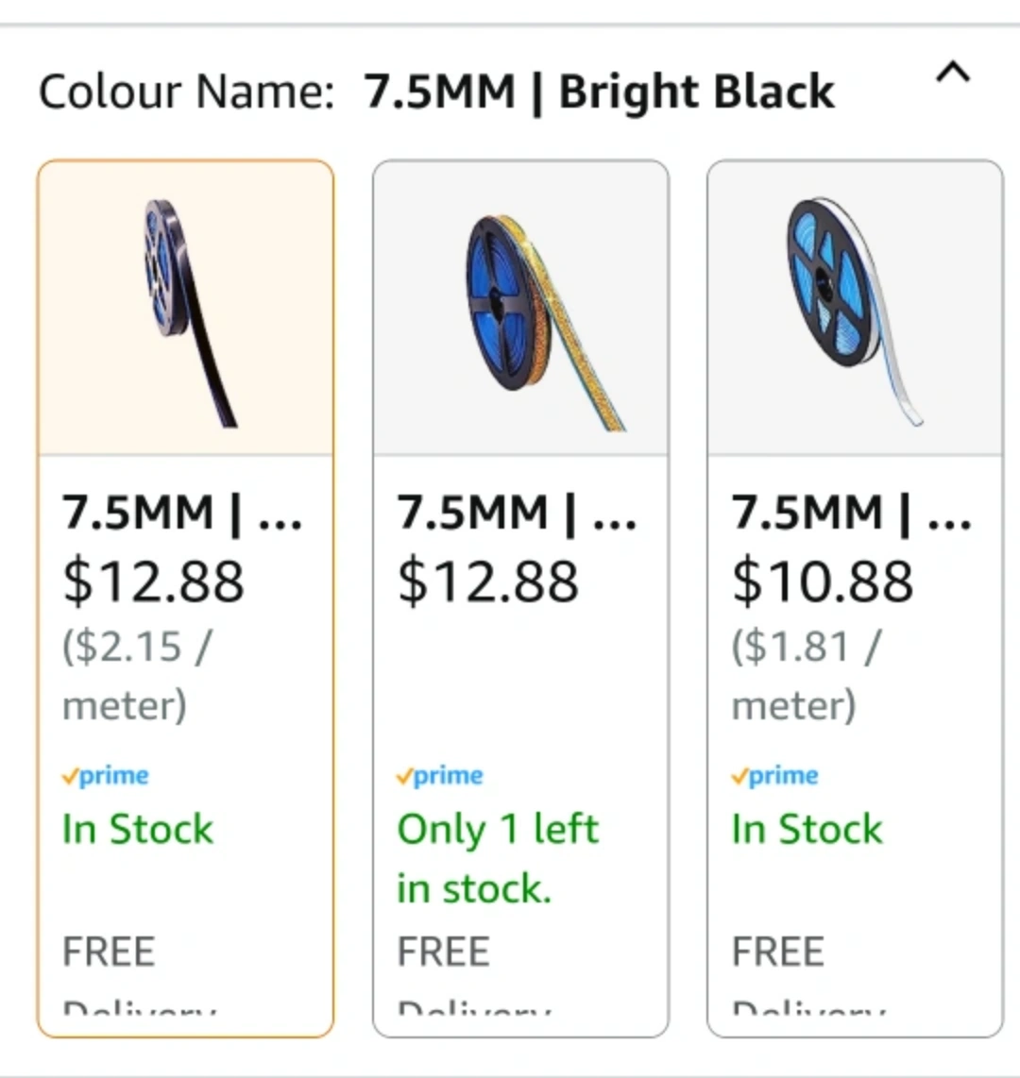Click In Stock on the white tape card

point(807,830)
